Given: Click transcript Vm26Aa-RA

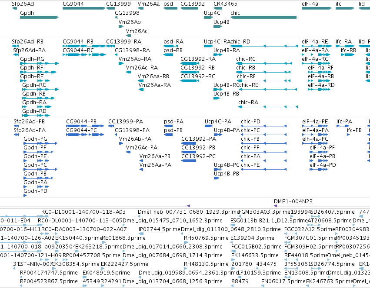Looking at the screenshot, I should tap(141, 89).
